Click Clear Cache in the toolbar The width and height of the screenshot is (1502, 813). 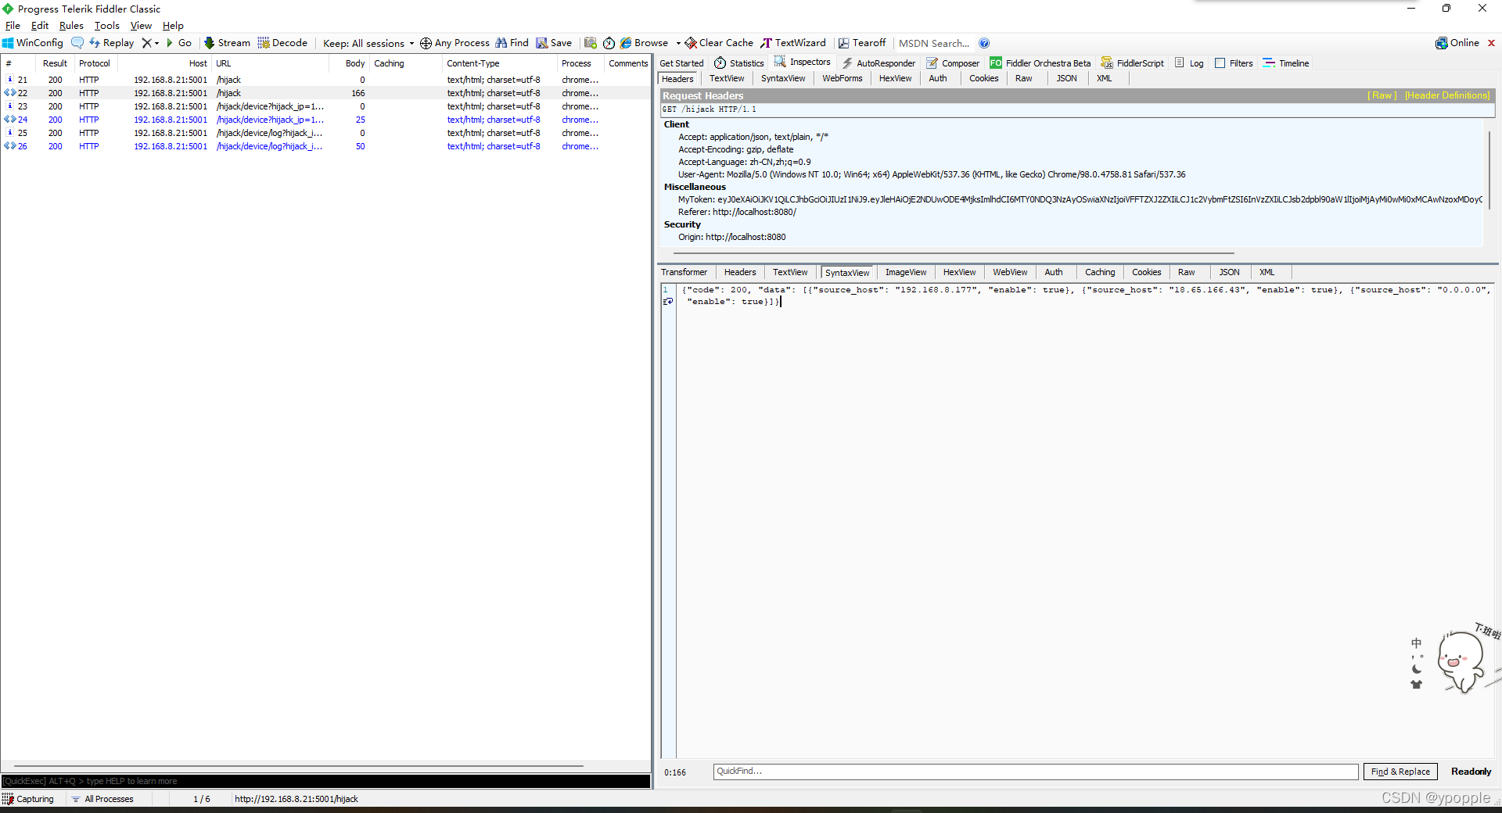tap(719, 43)
